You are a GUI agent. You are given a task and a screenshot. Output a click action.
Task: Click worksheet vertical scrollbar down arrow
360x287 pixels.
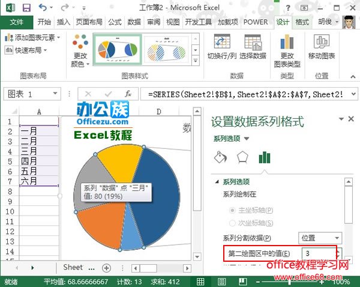click(x=197, y=256)
